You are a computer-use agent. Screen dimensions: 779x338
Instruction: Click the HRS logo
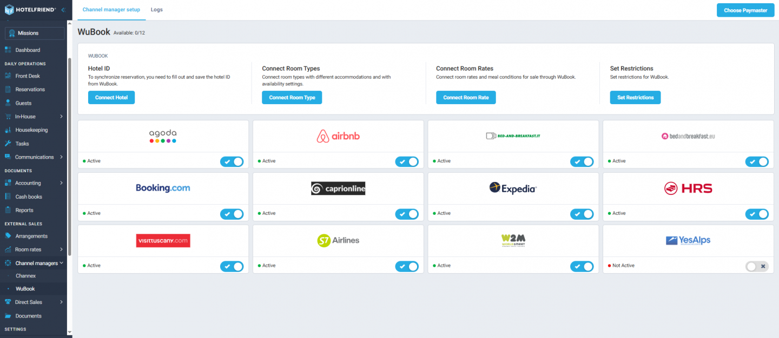point(688,188)
